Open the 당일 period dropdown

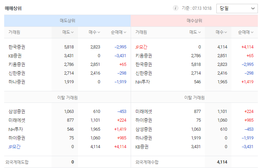click(x=237, y=8)
